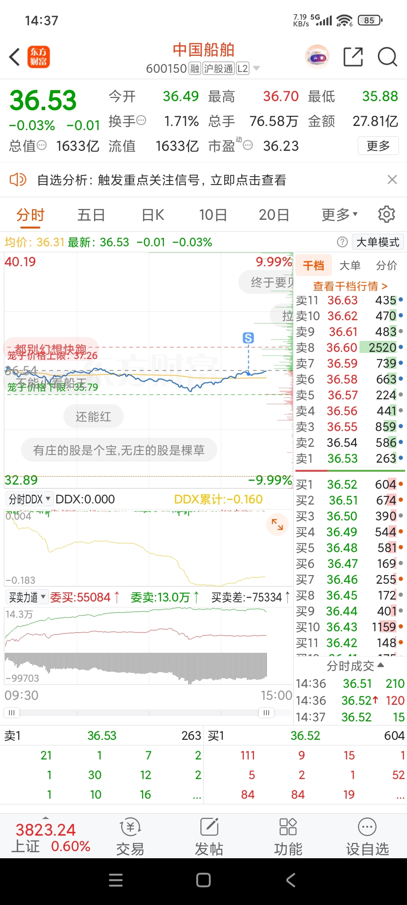Tap the 买10 36.43 order row
The image size is (407, 905).
350,627
